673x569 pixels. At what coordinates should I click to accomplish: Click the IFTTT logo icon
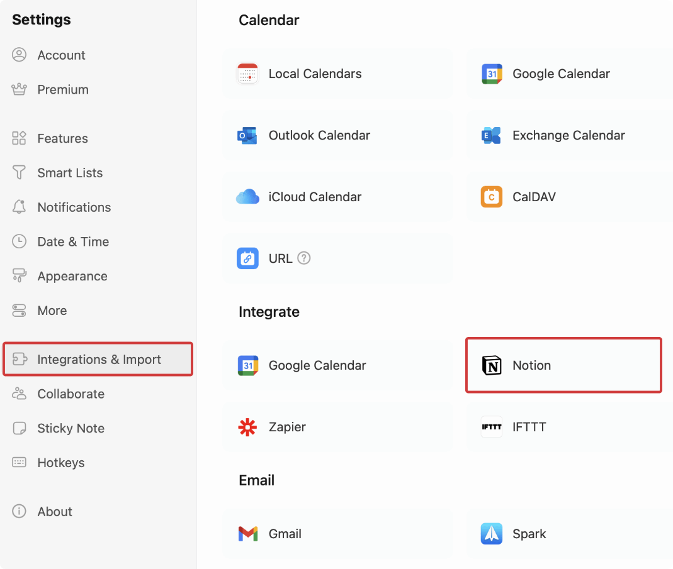[x=491, y=428]
